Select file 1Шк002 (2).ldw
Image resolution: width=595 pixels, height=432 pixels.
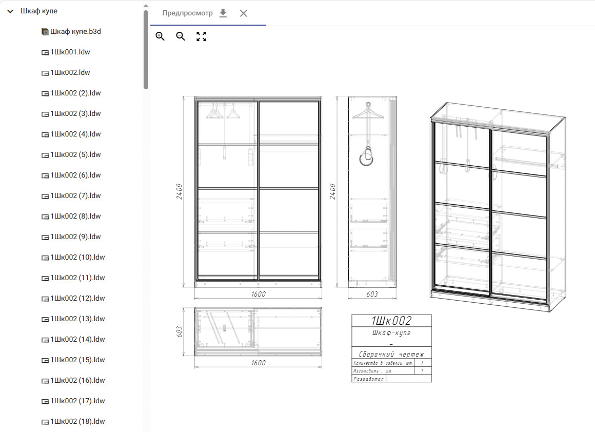coord(75,93)
